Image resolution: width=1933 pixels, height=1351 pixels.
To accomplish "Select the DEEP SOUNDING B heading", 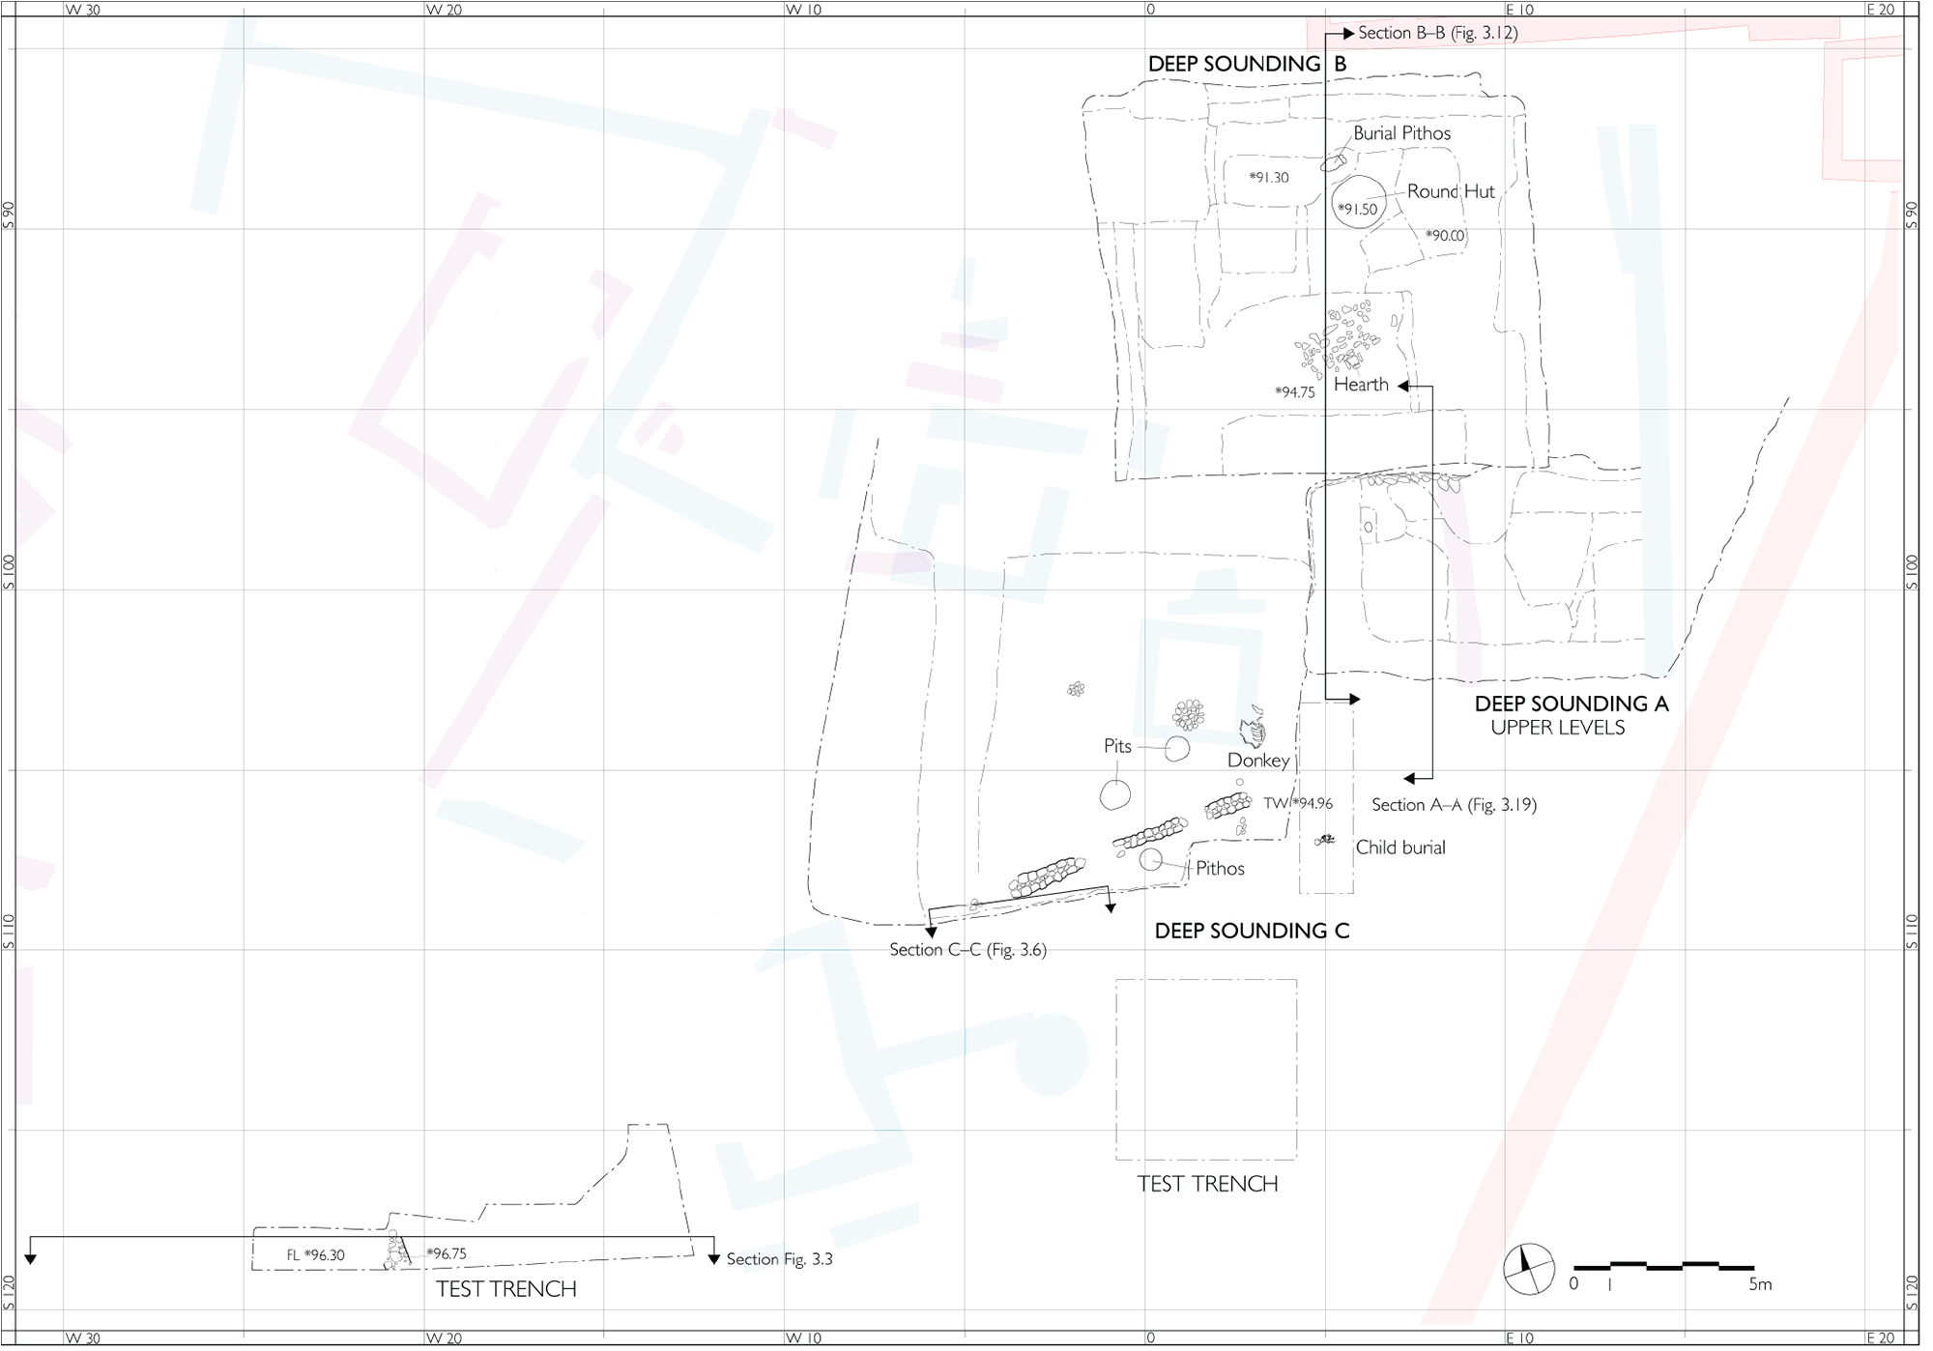I will click(1247, 65).
